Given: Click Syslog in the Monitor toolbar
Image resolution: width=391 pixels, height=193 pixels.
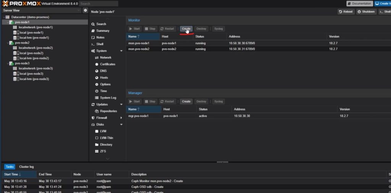Looking at the screenshot, I should (x=218, y=29).
